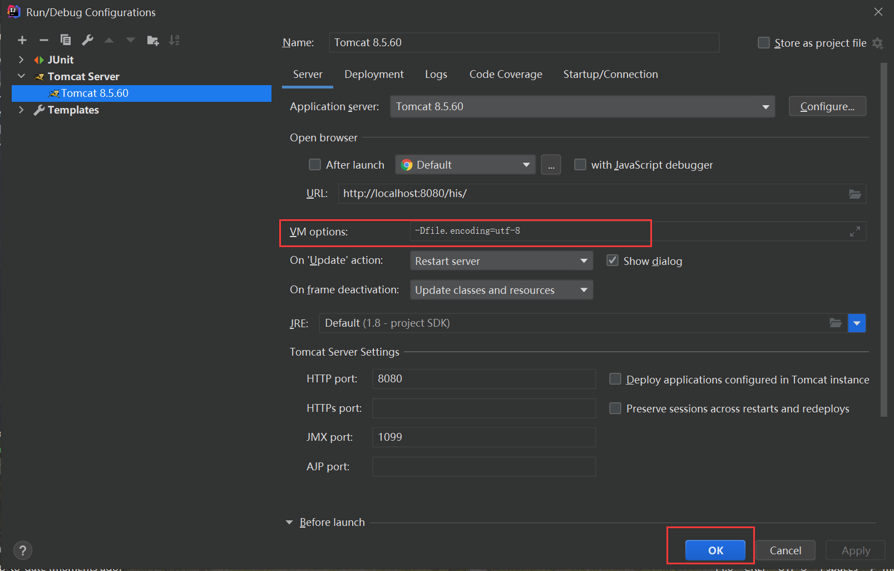Click the HTTPs port field
Image resolution: width=894 pixels, height=571 pixels.
(x=484, y=408)
